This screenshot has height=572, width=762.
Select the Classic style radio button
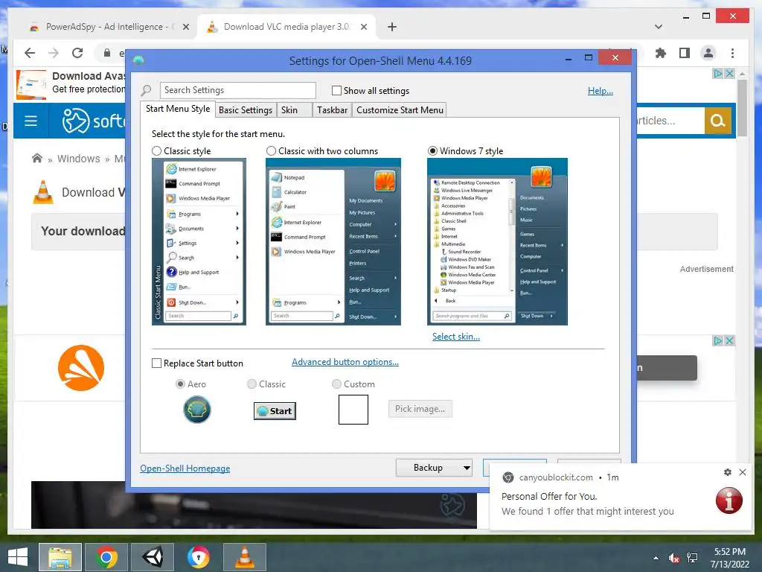[156, 150]
